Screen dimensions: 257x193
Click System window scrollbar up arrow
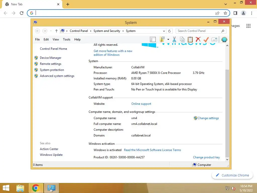[227, 46]
